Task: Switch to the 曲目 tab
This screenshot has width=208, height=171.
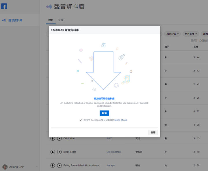Action: pos(51,20)
